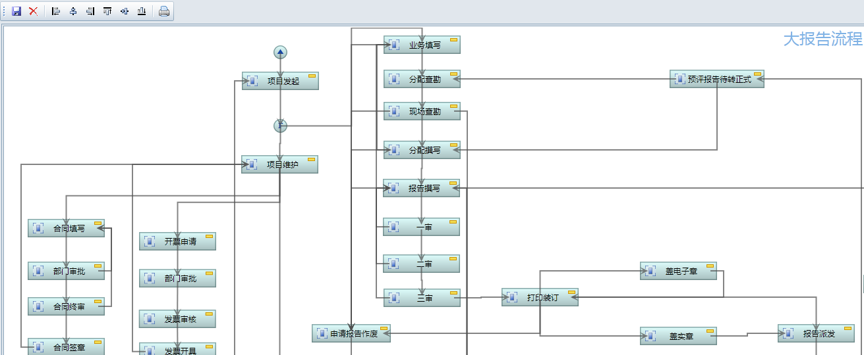
Task: Open the Print function from toolbar
Action: [164, 11]
